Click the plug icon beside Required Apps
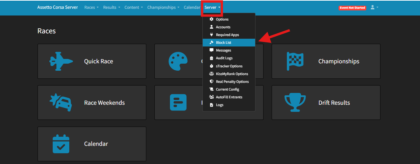 (x=212, y=35)
